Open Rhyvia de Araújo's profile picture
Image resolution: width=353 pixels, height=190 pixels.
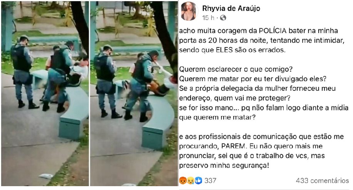[189, 12]
